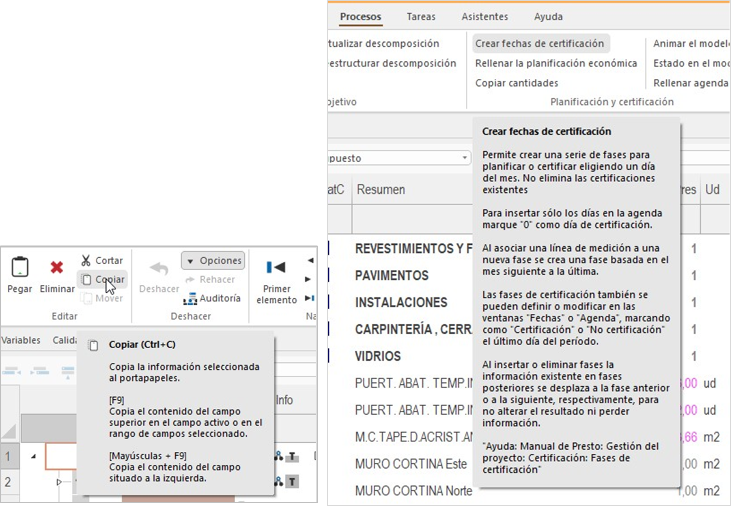Click the last-element navigation arrow icon
Viewport: 747px width, 519px height.
[x=310, y=298]
